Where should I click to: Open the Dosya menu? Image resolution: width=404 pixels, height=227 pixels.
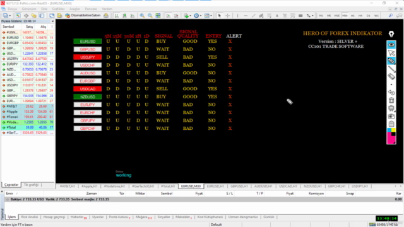point(12,9)
